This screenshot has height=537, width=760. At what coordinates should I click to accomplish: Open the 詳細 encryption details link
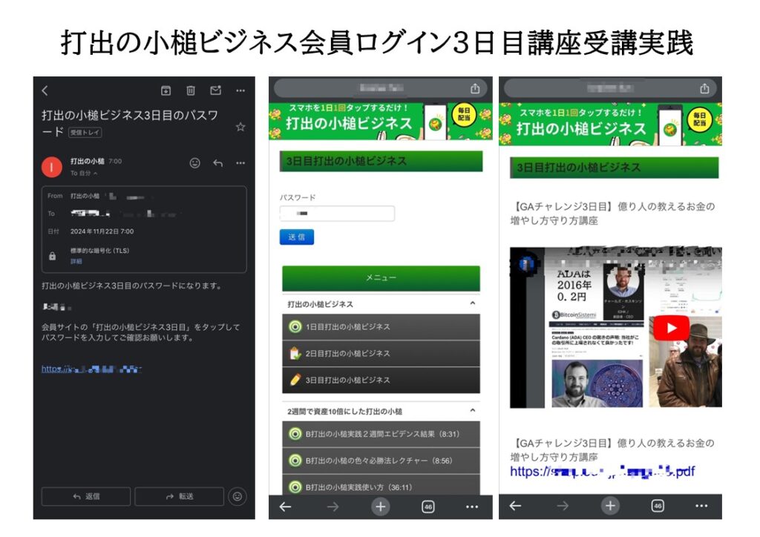(x=76, y=262)
